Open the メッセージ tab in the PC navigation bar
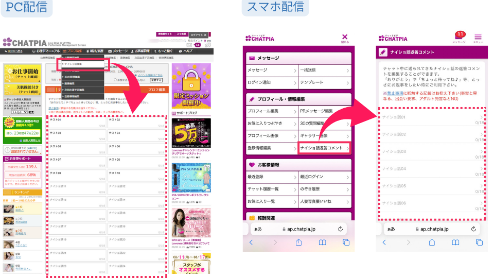494x278 pixels. point(117,51)
